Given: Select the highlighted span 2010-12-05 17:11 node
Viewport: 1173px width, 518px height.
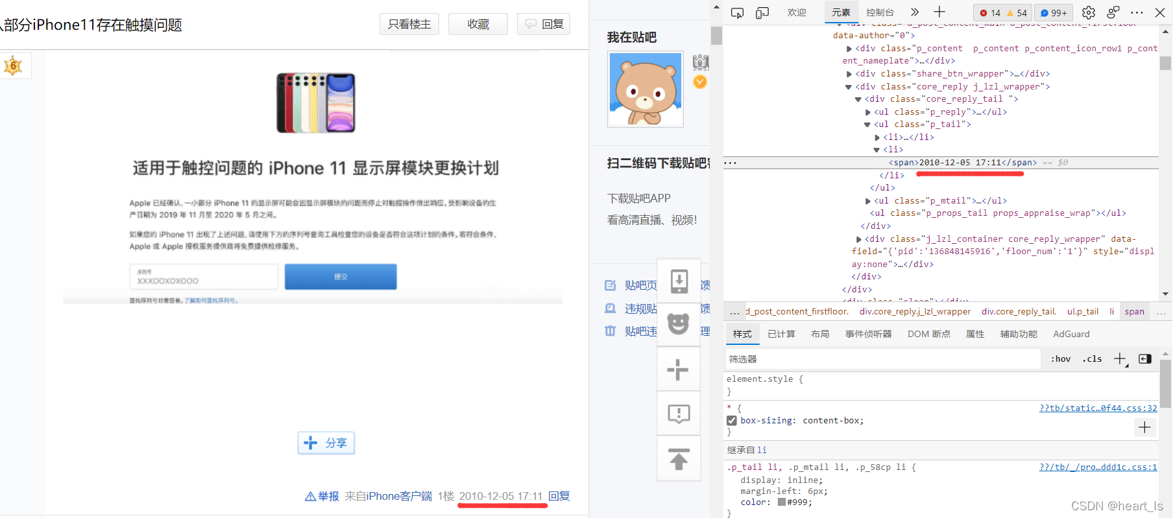Looking at the screenshot, I should click(x=962, y=163).
